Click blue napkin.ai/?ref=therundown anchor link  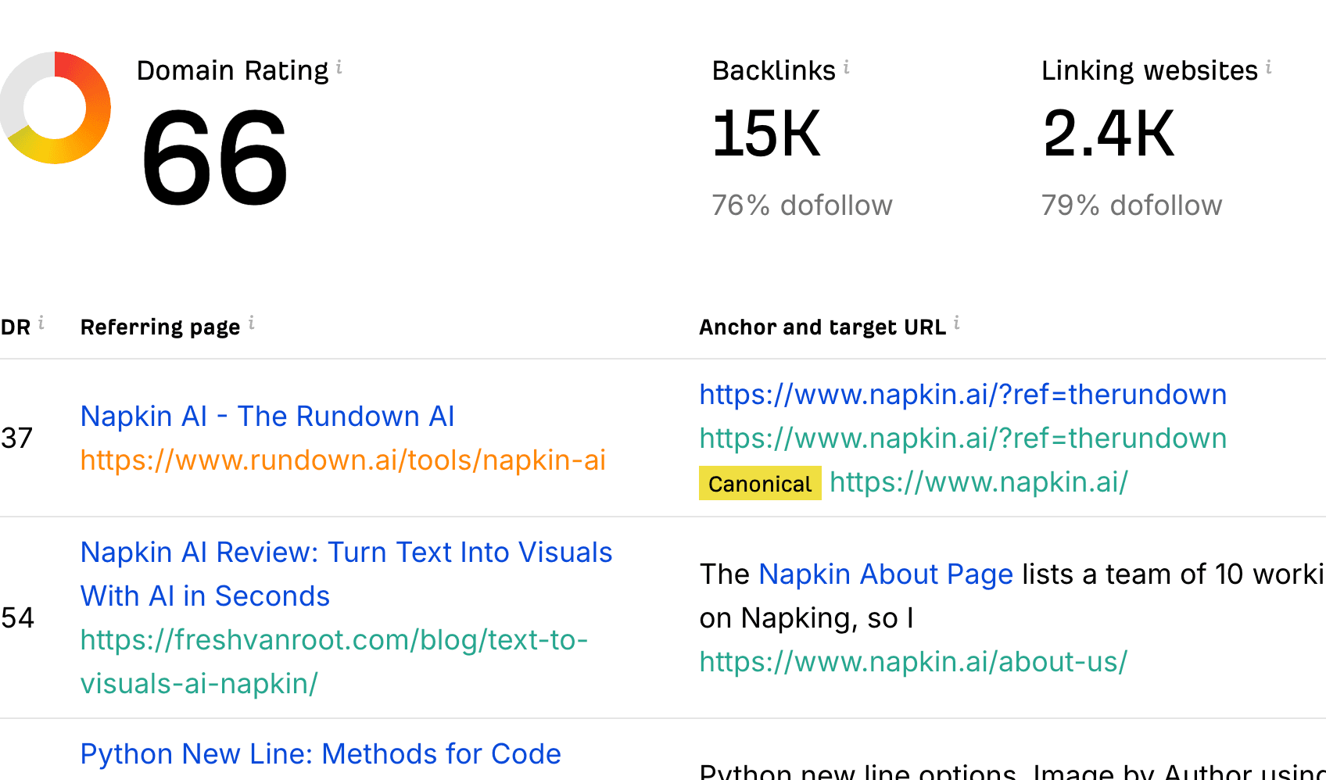[963, 395]
